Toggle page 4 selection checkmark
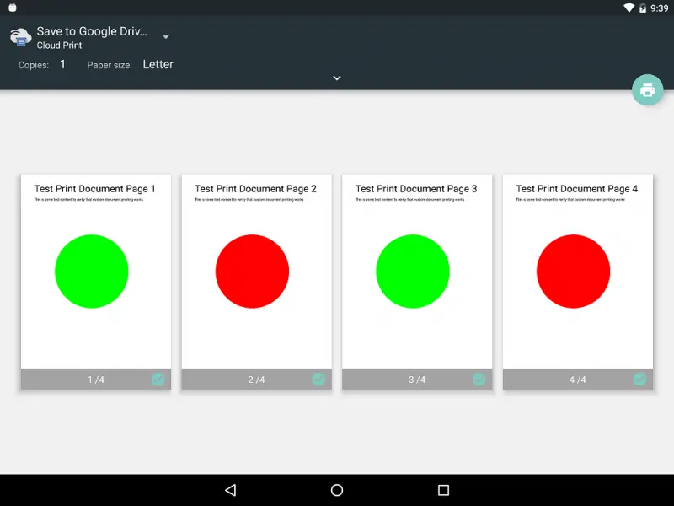 (x=639, y=379)
